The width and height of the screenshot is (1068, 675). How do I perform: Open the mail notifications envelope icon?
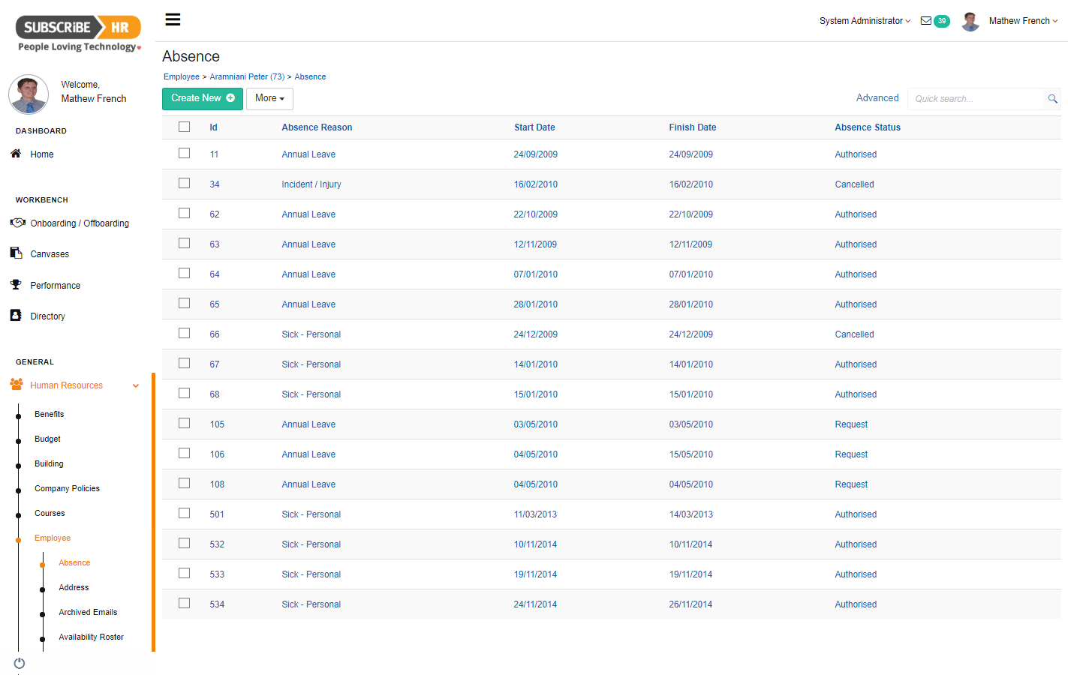coord(926,21)
